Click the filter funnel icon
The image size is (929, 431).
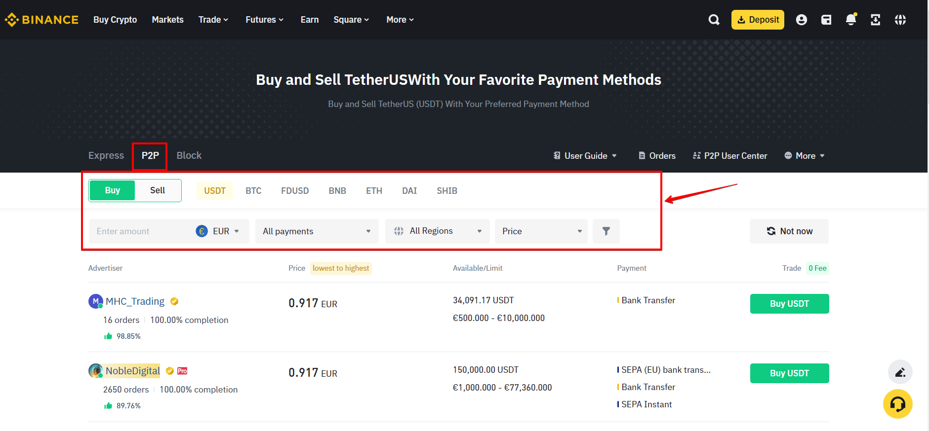tap(606, 231)
